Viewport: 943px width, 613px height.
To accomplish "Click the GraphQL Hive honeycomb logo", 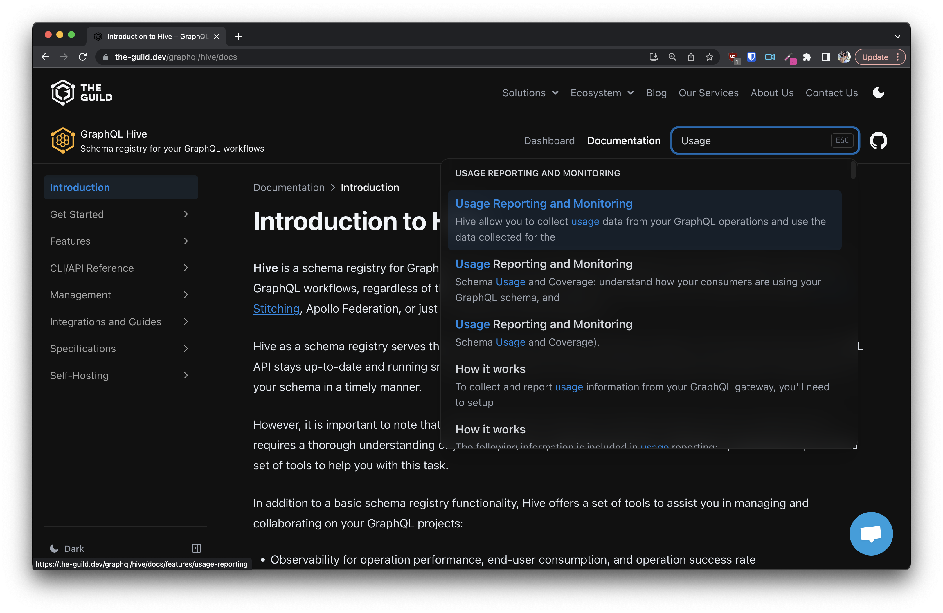I will pos(63,140).
